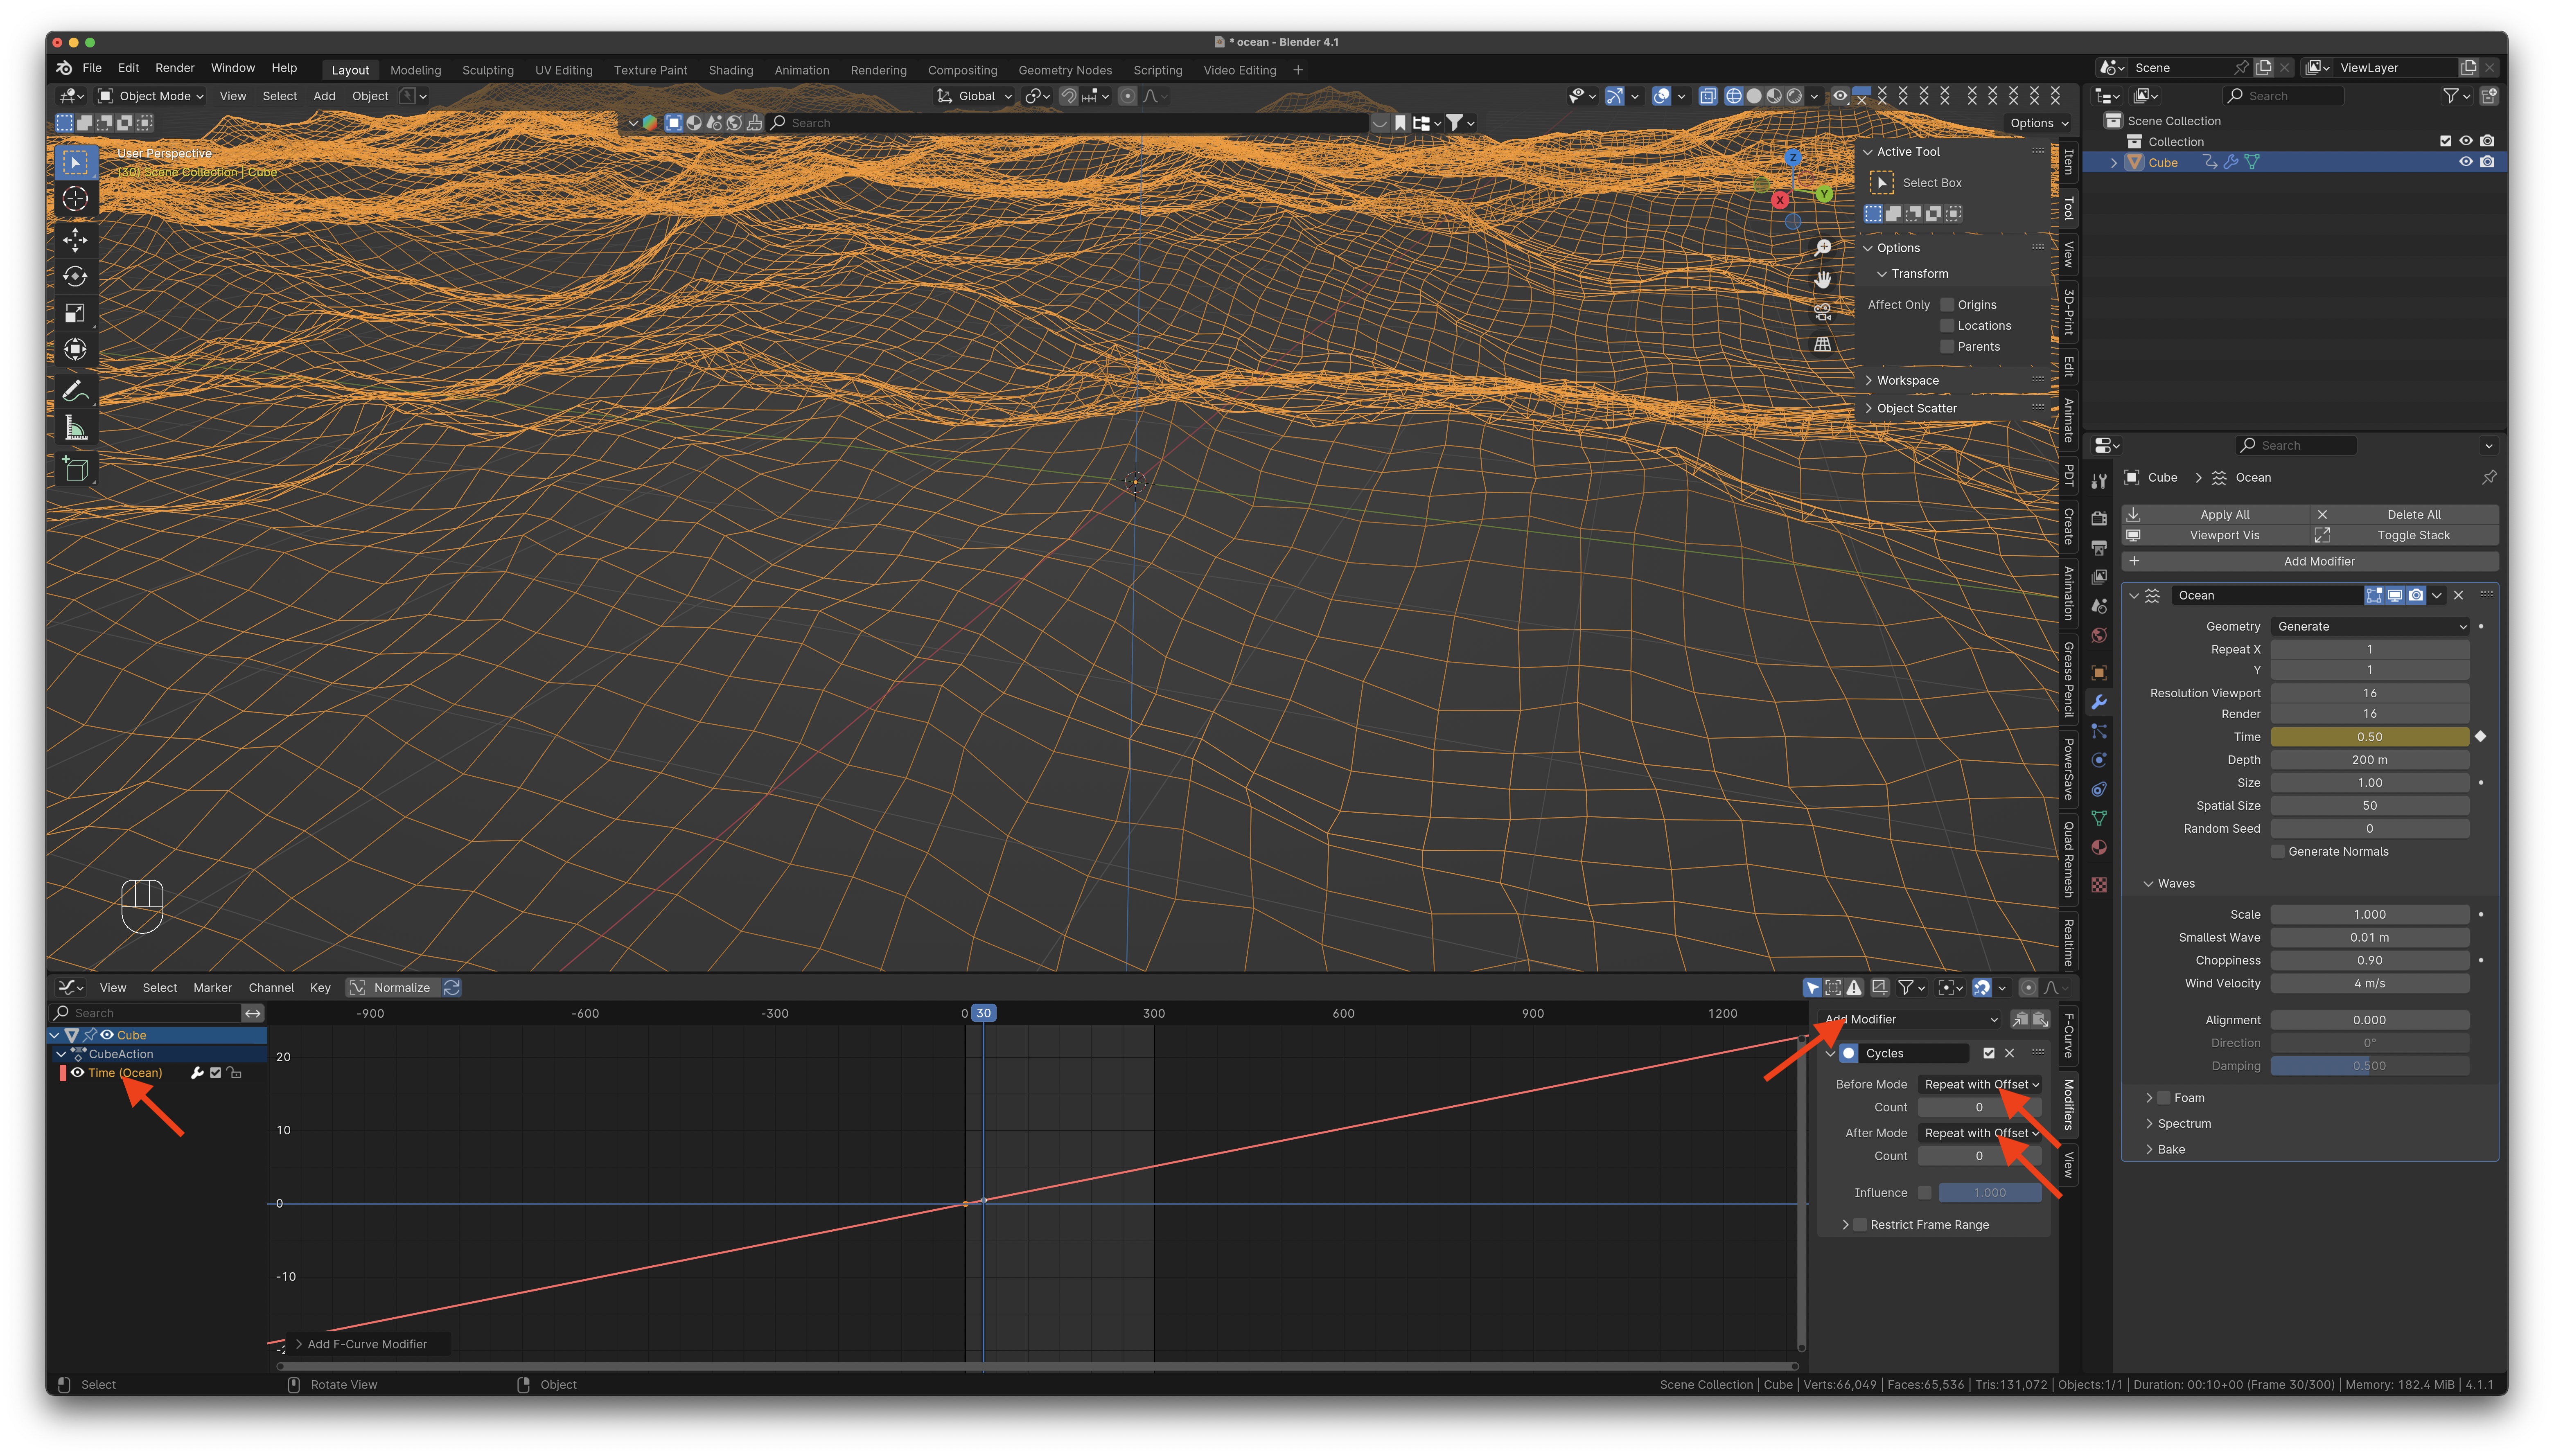Open the Before Mode dropdown
The image size is (2554, 1456).
[x=1980, y=1085]
